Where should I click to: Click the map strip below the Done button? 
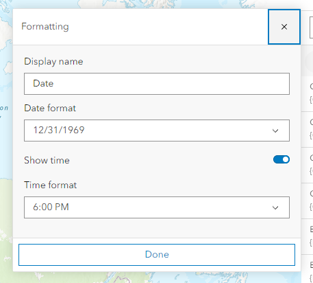click(157, 278)
